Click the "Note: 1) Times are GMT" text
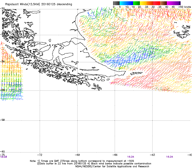This screenshot has width=192, height=168. (x=44, y=161)
